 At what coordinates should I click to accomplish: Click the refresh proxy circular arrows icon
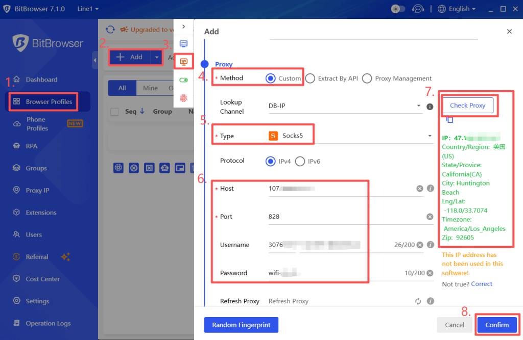[418, 301]
